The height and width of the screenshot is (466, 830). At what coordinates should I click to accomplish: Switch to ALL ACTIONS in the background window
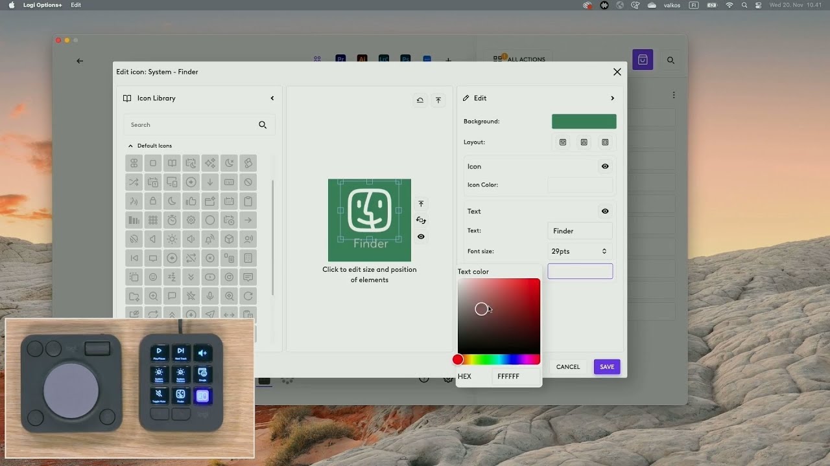point(519,60)
